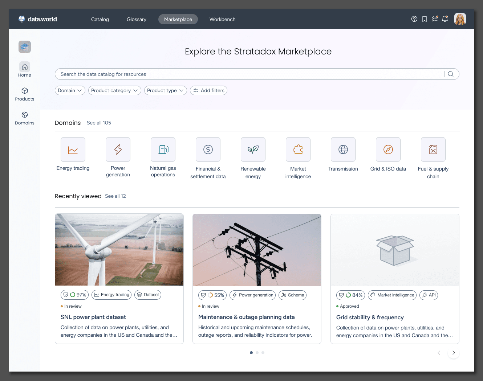This screenshot has height=381, width=483.
Task: Open notifications bell icon
Action: 445,19
